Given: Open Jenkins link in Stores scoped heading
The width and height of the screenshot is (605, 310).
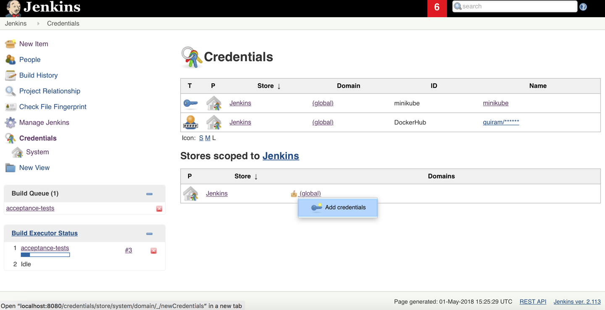Looking at the screenshot, I should click(x=281, y=156).
